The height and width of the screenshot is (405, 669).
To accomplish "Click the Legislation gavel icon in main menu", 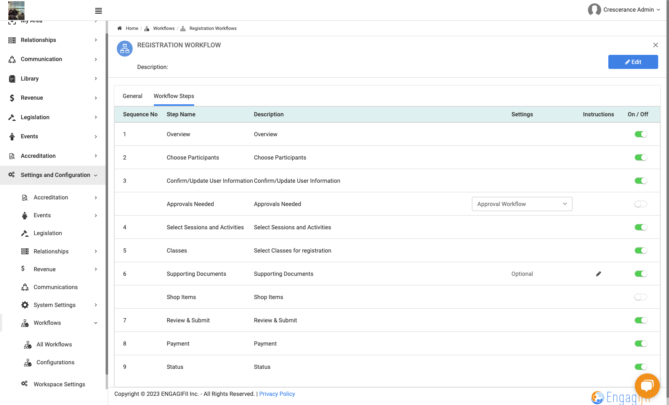I will 12,117.
